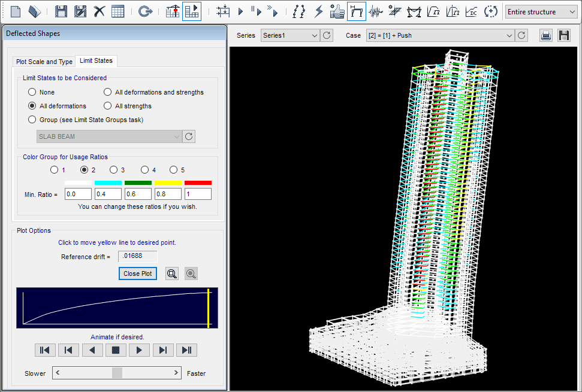The image size is (582, 392).
Task: Select the None limit states option
Action: click(x=32, y=92)
